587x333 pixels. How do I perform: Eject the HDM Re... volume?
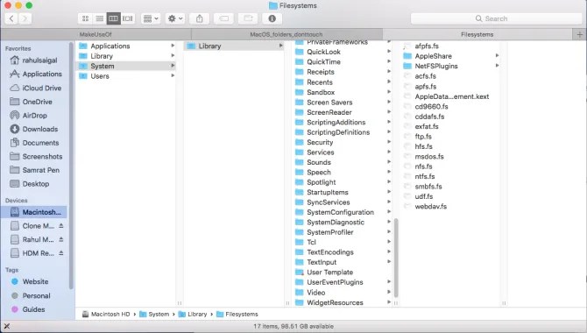pyautogui.click(x=61, y=253)
